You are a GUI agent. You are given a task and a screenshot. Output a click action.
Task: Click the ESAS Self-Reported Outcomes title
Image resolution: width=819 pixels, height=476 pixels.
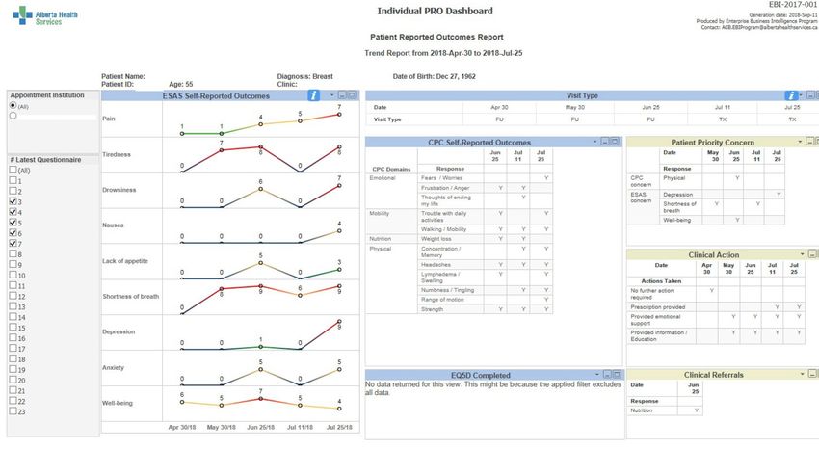click(216, 96)
